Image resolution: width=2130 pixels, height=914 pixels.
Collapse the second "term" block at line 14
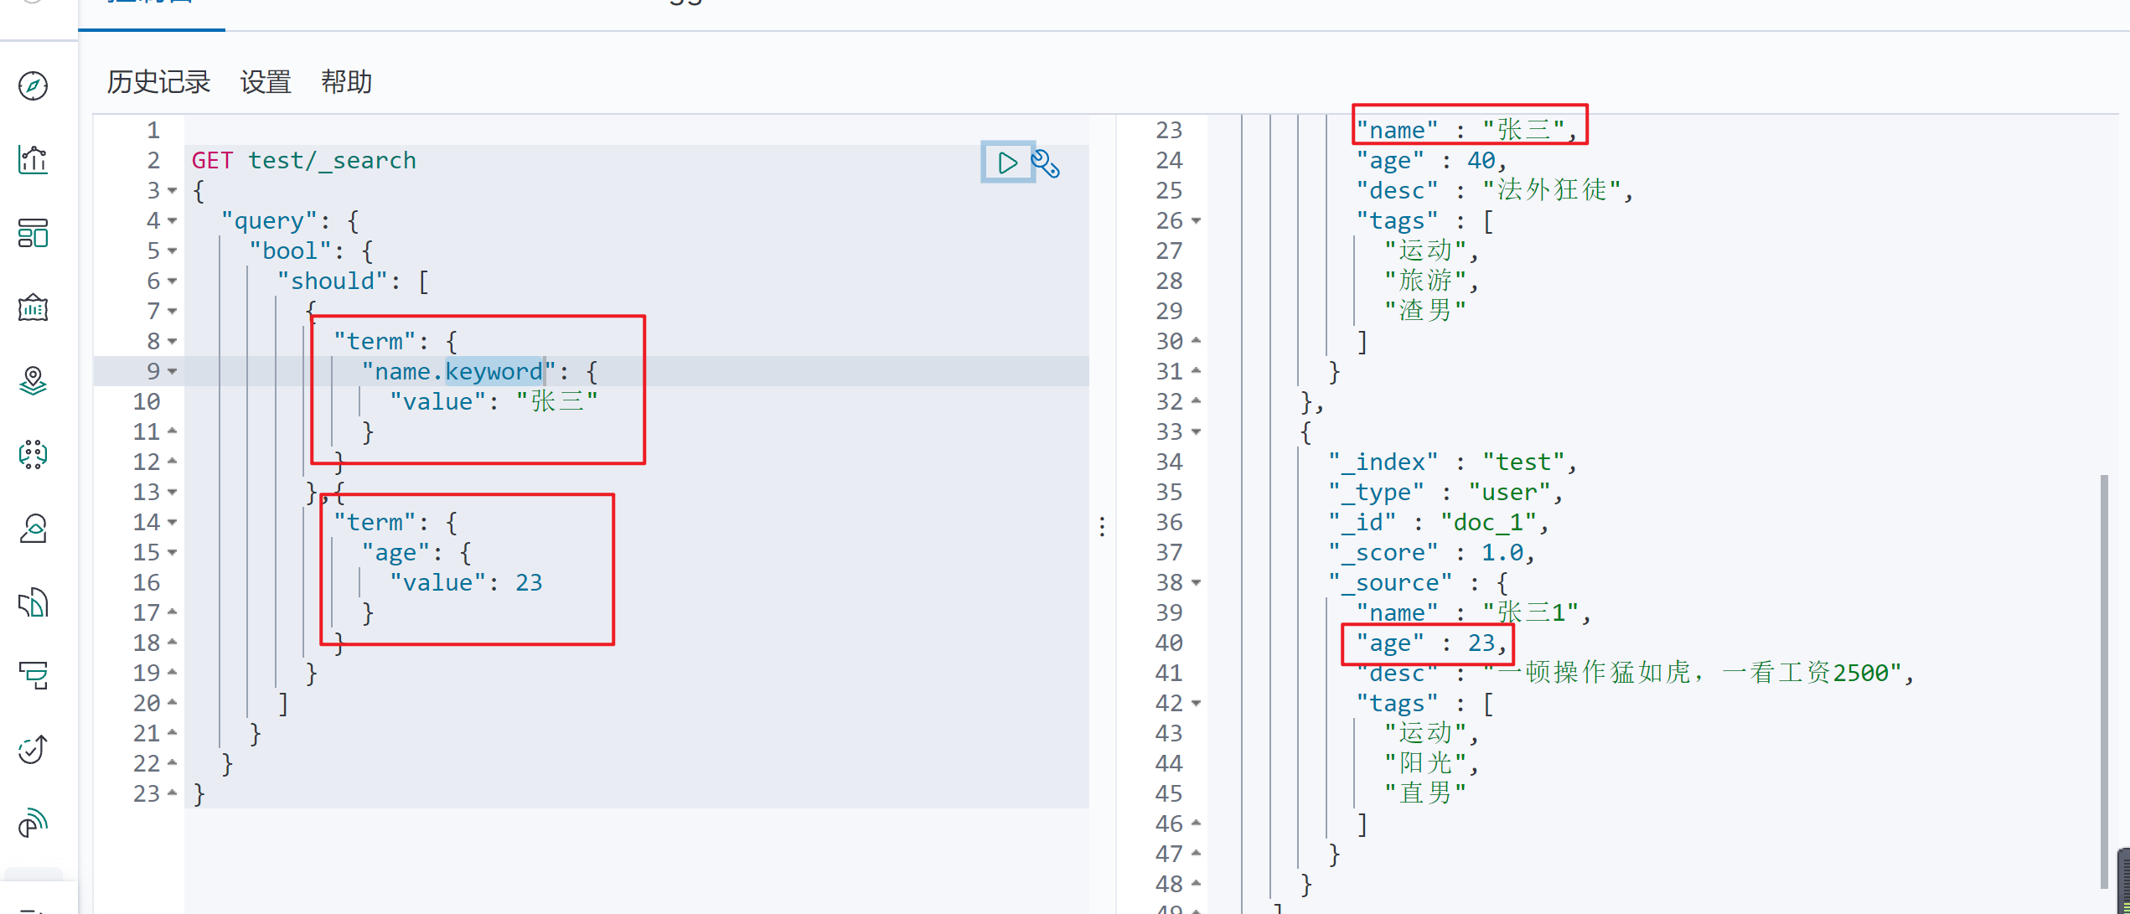pyautogui.click(x=172, y=523)
